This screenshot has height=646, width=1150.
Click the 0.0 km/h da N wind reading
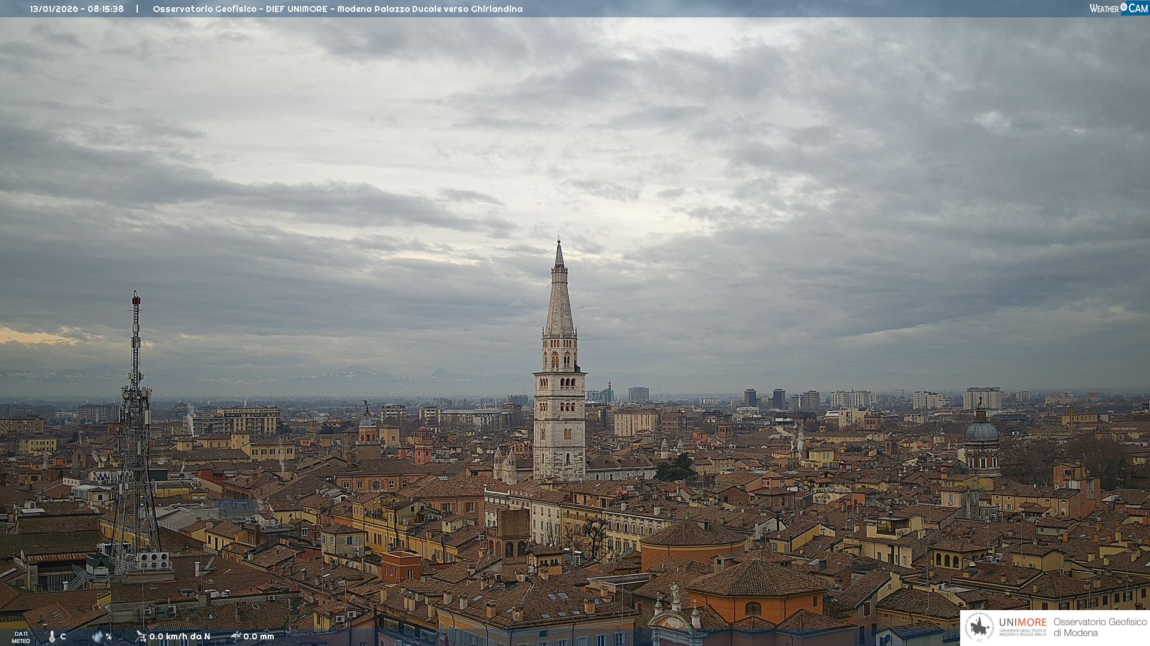180,636
